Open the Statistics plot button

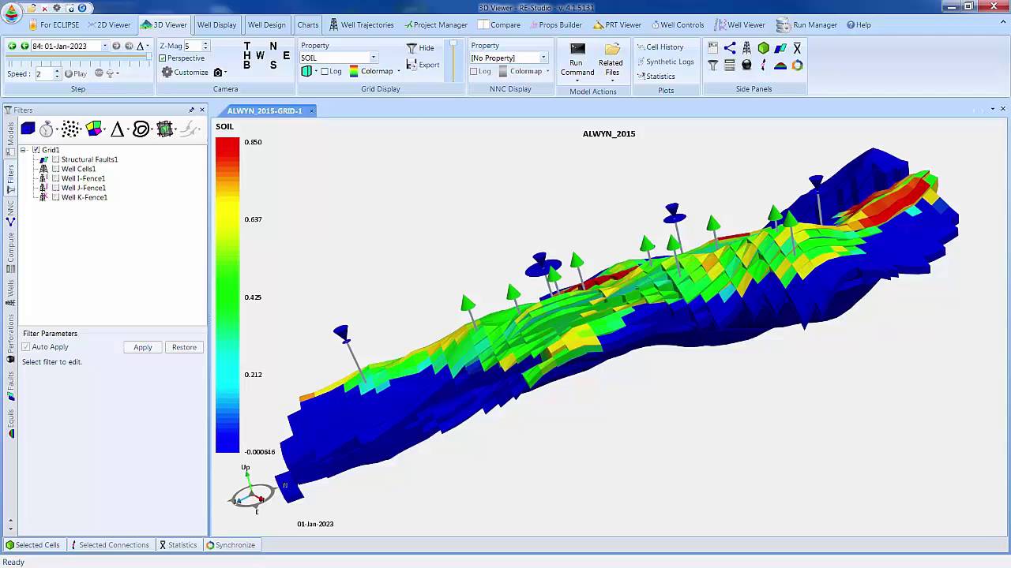(656, 77)
